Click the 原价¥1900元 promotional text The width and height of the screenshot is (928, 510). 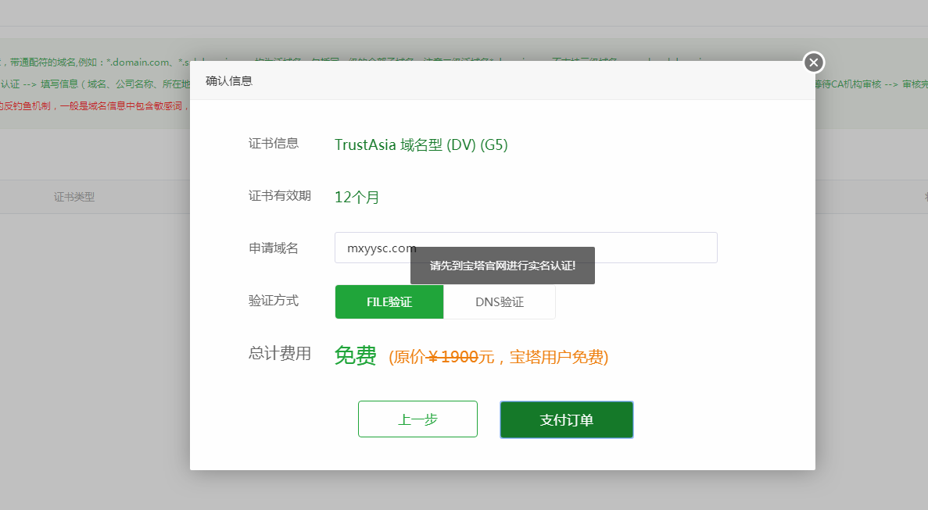click(498, 357)
